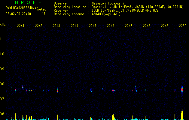This screenshot has height=120, width=189.
Task: Click the meteor label
Action: 43,9
